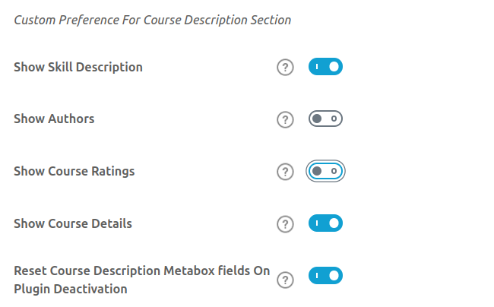Click the Custom Preference section heading
Viewport: 494px width, 307px height.
point(153,21)
